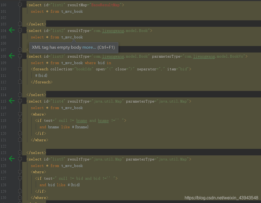Click fold end marker at line 114
The height and width of the screenshot is (203, 261).
[20, 95]
